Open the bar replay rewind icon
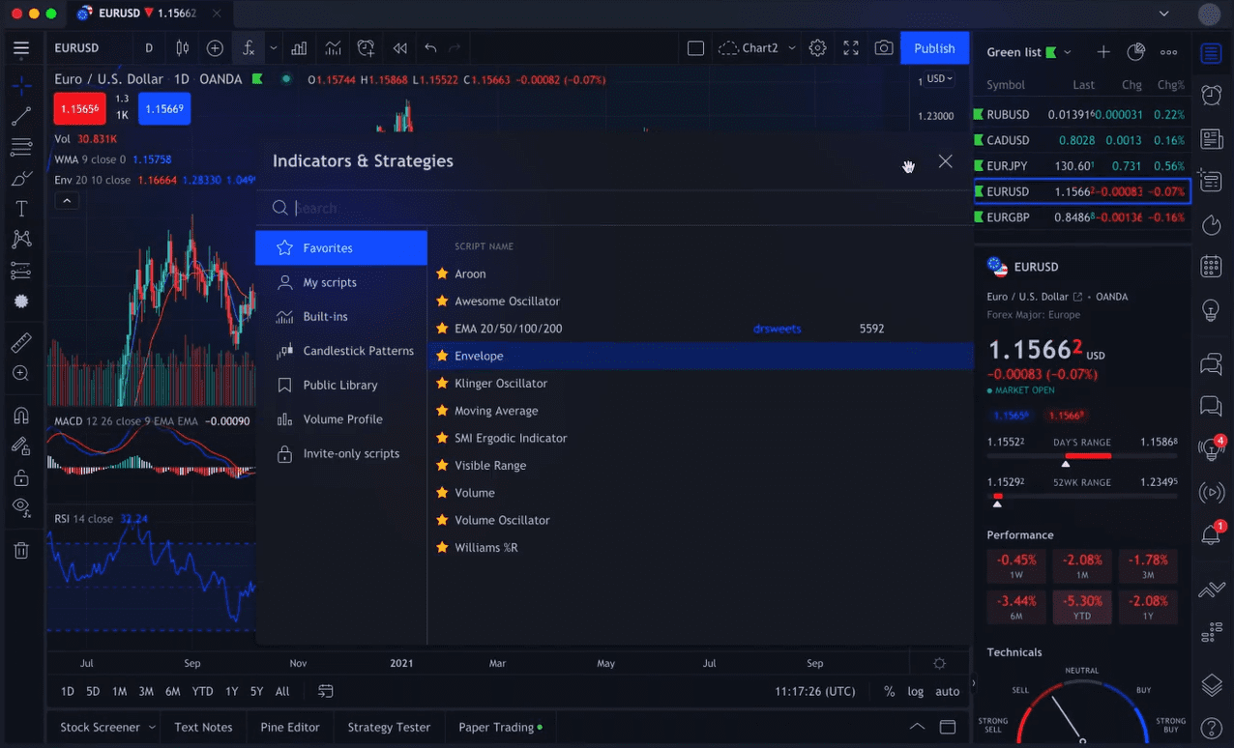 coord(399,48)
